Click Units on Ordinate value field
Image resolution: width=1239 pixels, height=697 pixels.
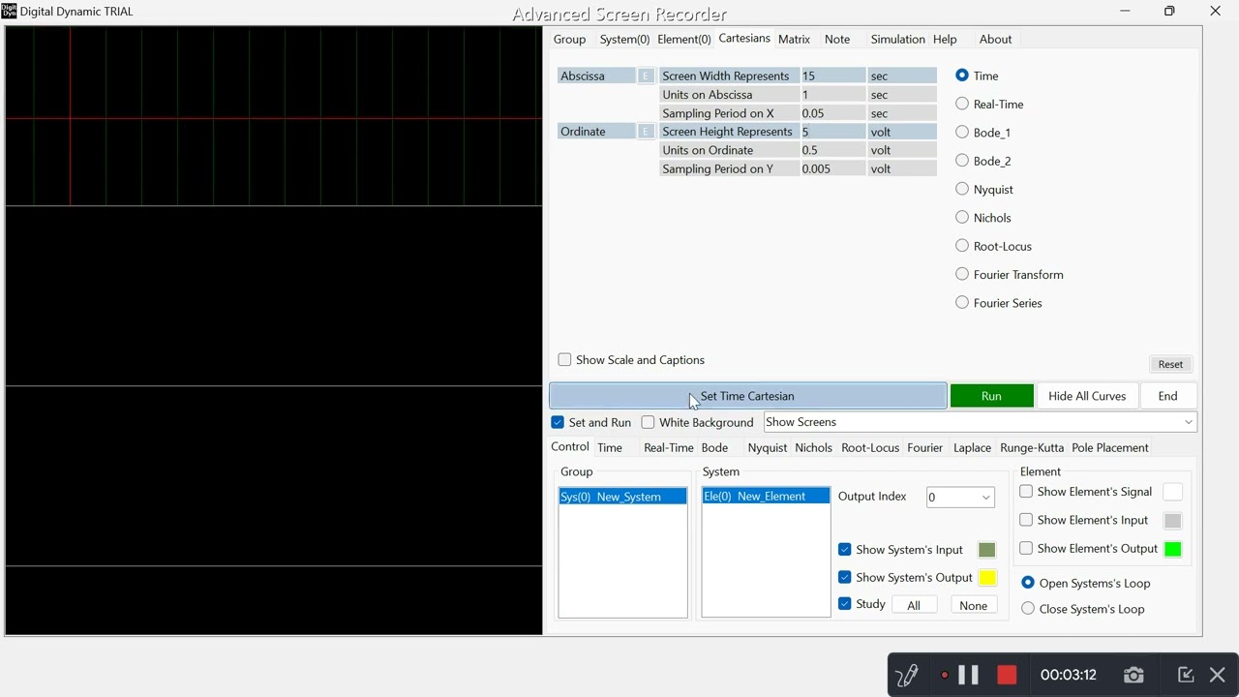coord(831,150)
